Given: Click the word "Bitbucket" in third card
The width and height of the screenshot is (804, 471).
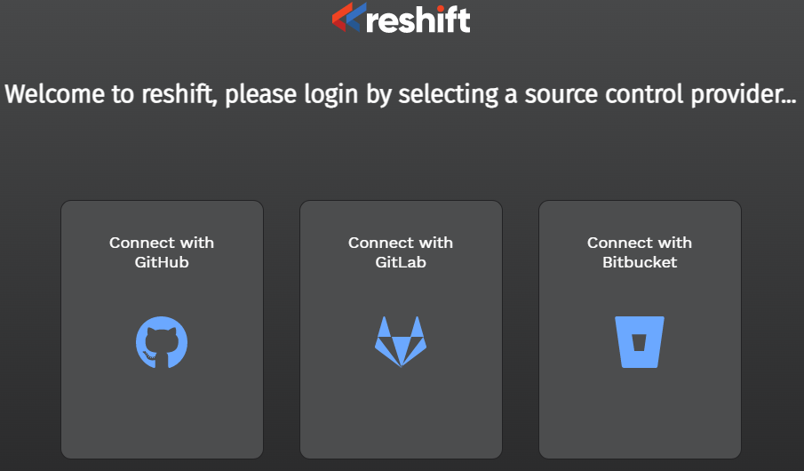Looking at the screenshot, I should pos(640,262).
